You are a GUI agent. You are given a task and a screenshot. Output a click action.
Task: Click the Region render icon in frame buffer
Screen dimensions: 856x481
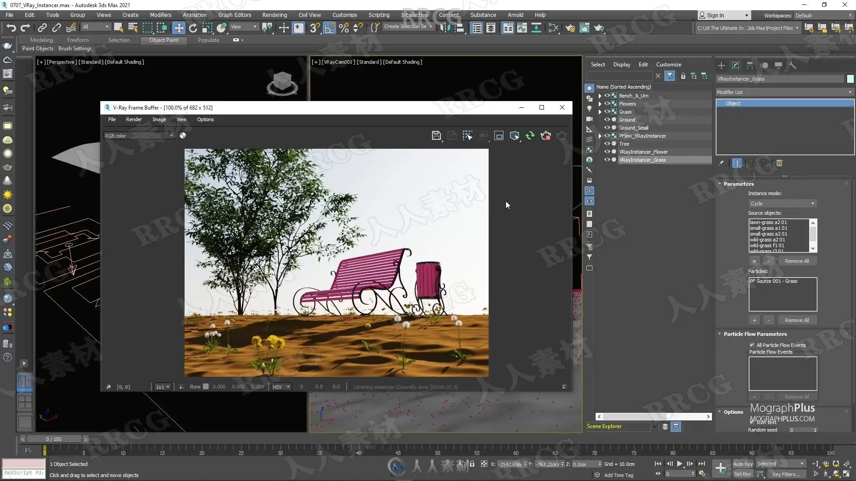tap(499, 135)
